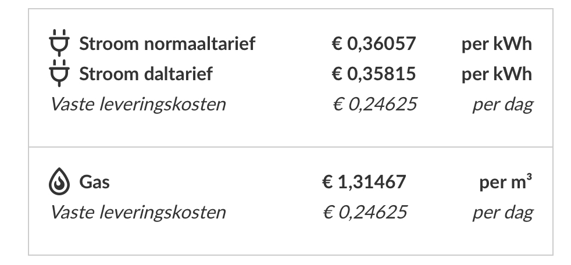This screenshot has height=265, width=571.
Task: Click the € 0,36057 normaaltarief price
Action: coord(374,44)
